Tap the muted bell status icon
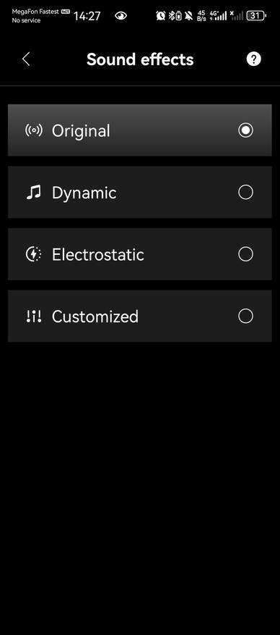The width and height of the screenshot is (280, 635). click(x=188, y=16)
